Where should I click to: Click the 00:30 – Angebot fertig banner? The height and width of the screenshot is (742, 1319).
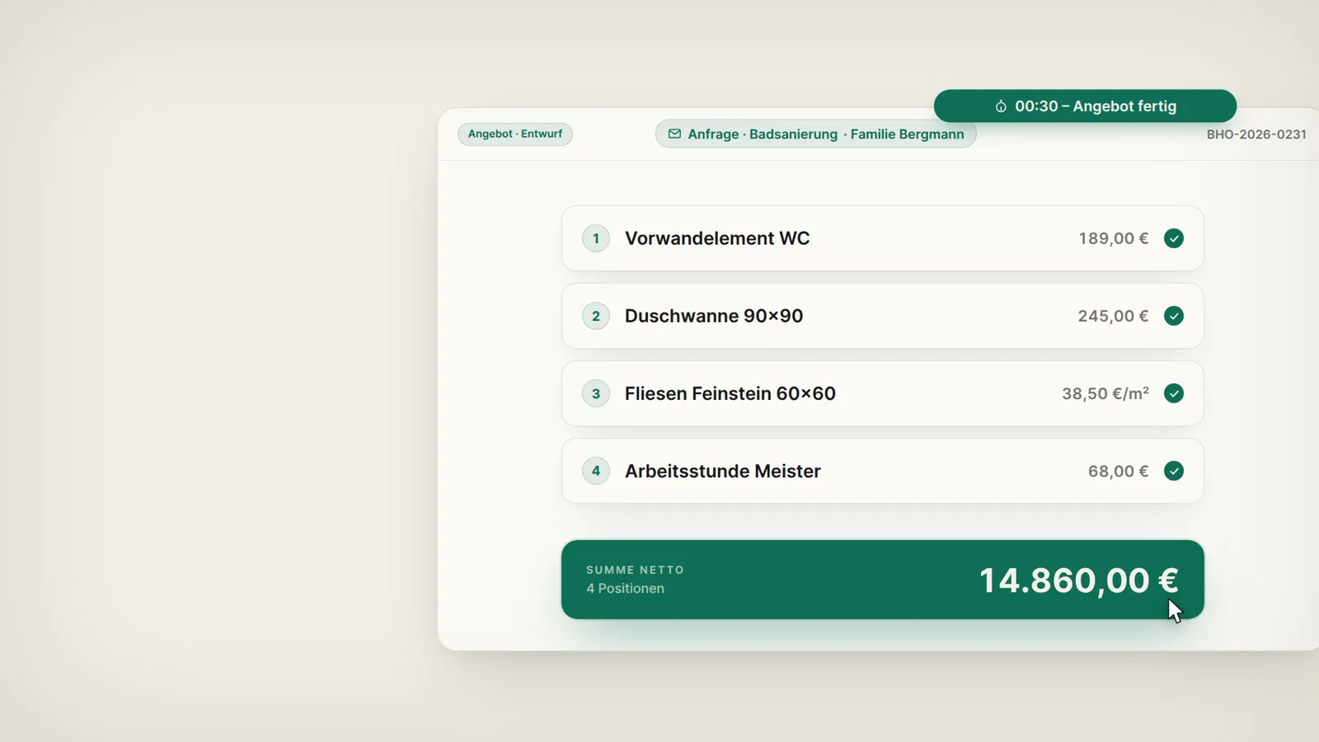[1085, 106]
